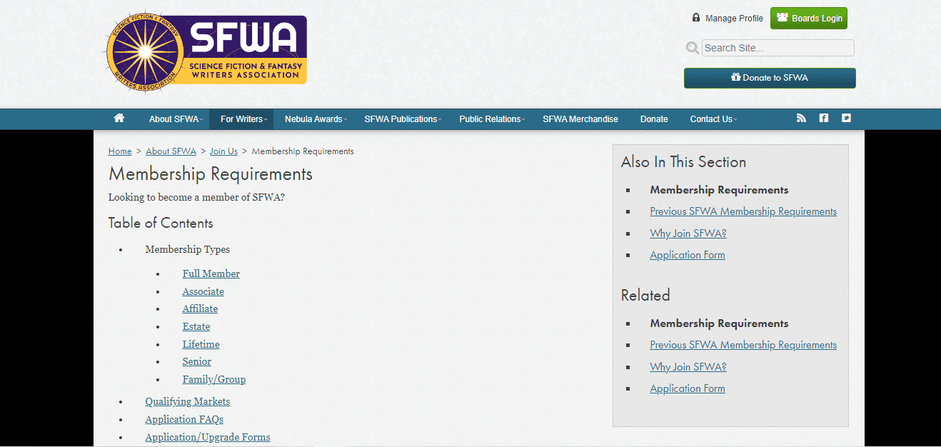The height and width of the screenshot is (447, 941).
Task: Visit SFWA's Facebook page
Action: click(823, 119)
